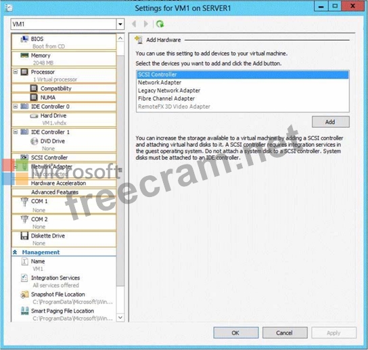Select the COM 2 tree item
This screenshot has width=368, height=350.
tap(64, 223)
